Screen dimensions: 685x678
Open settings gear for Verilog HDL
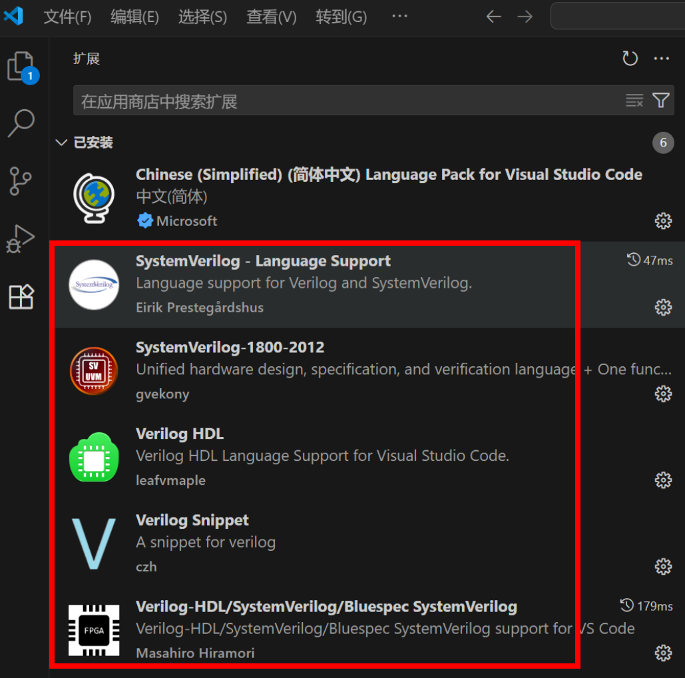pyautogui.click(x=663, y=480)
